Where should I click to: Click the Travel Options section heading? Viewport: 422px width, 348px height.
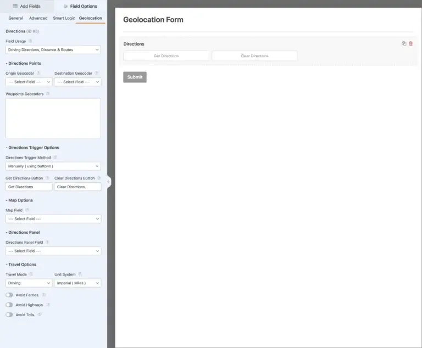(21, 265)
